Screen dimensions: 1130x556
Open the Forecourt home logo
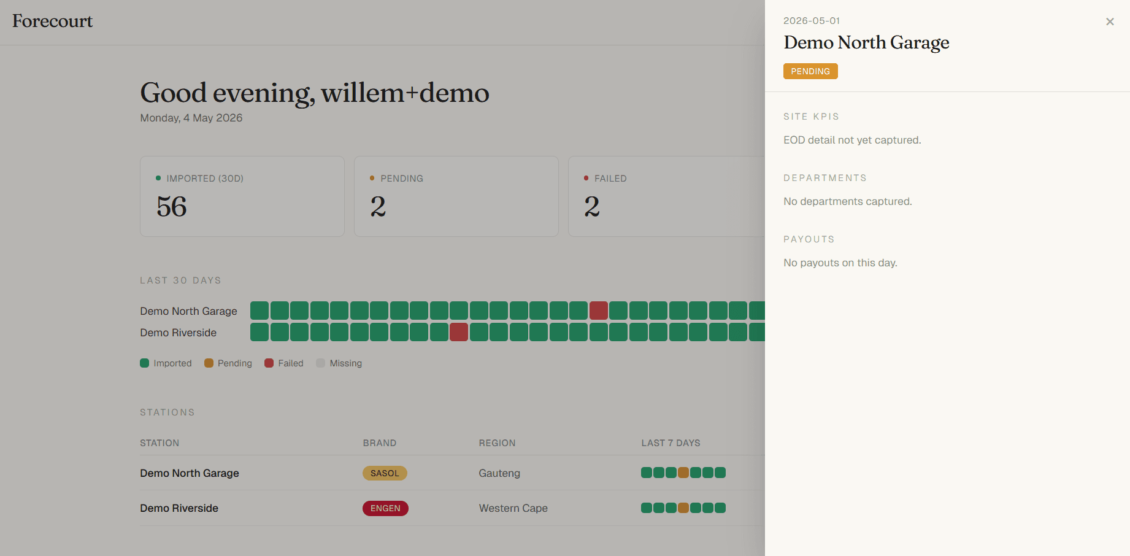pos(52,21)
